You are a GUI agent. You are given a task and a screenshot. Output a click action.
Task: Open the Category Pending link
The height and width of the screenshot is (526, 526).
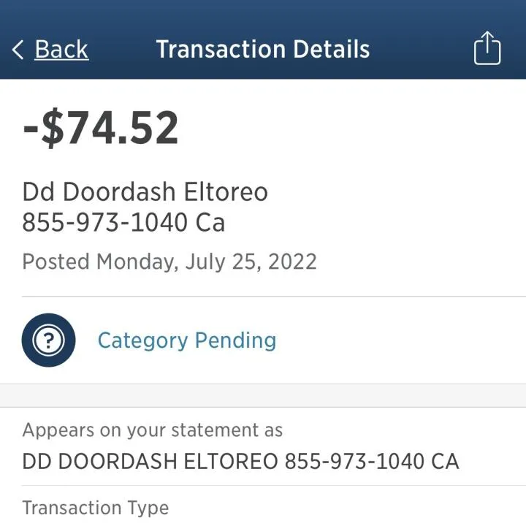(187, 341)
